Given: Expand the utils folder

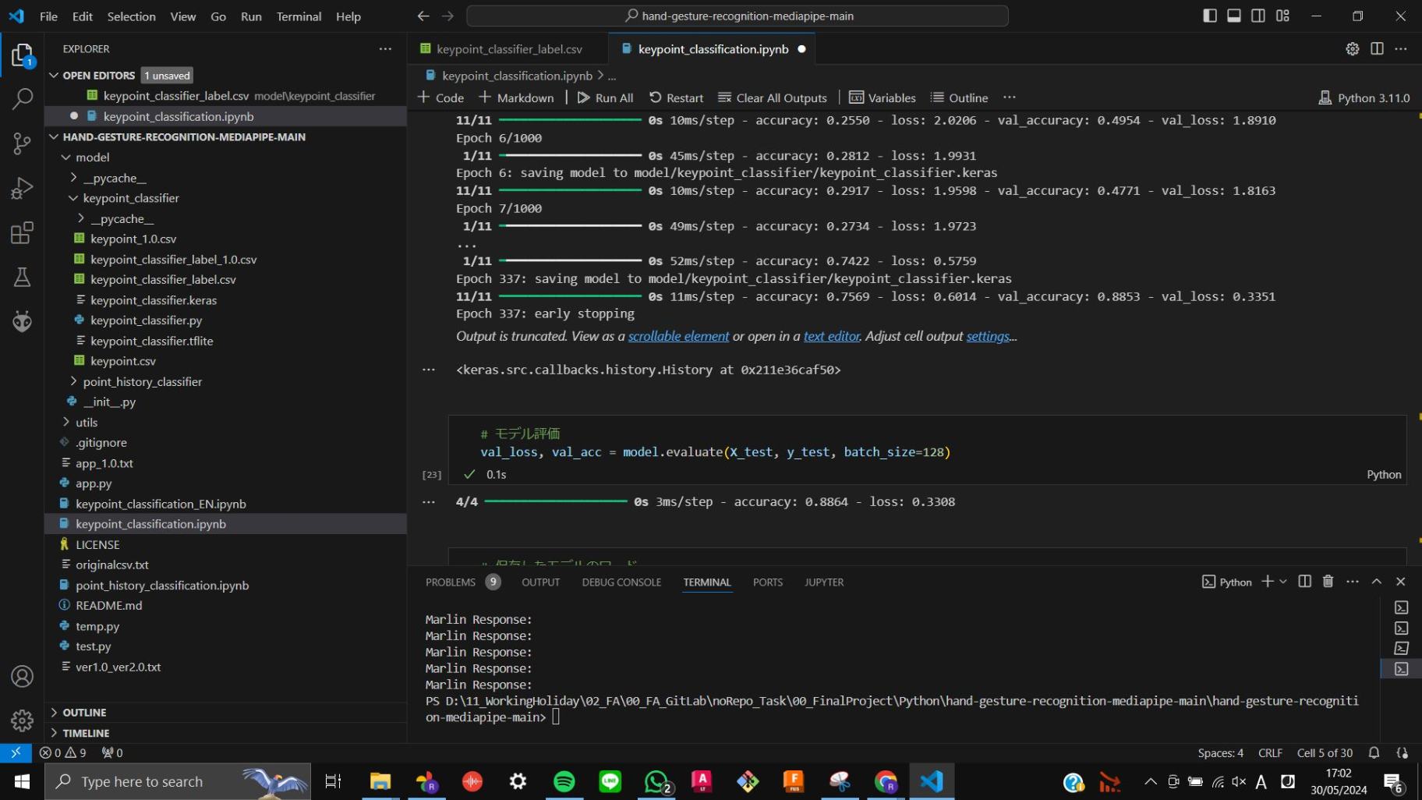Looking at the screenshot, I should [x=66, y=422].
